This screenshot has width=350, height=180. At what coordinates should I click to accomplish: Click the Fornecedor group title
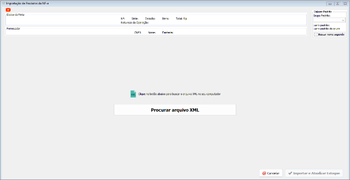[x=14, y=29]
